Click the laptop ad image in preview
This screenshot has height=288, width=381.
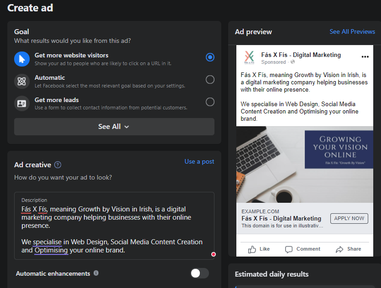point(305,165)
